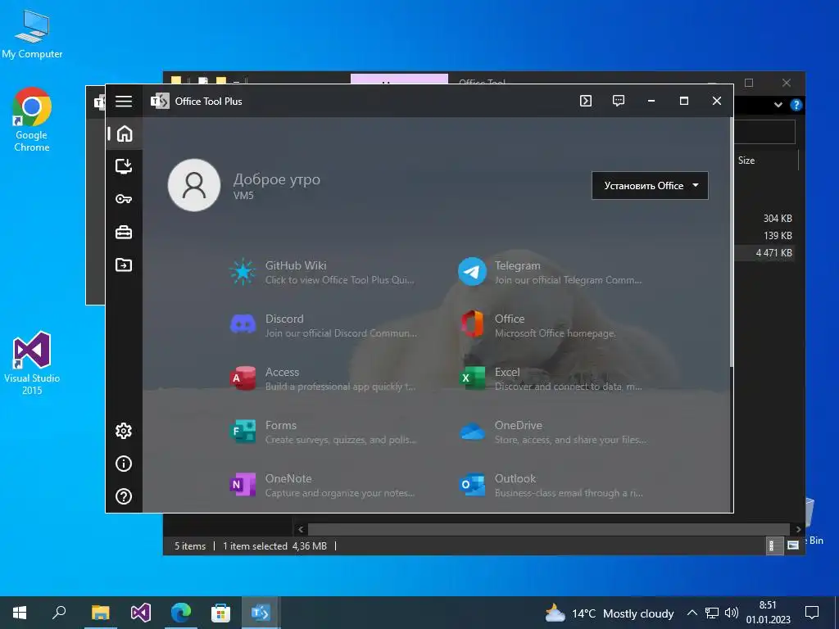The image size is (839, 629).
Task: Open Visual Studio from the taskbar
Action: [x=141, y=613]
